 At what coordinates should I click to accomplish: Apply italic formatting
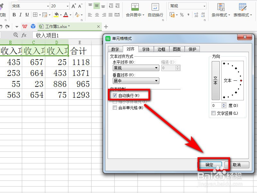click(20, 15)
